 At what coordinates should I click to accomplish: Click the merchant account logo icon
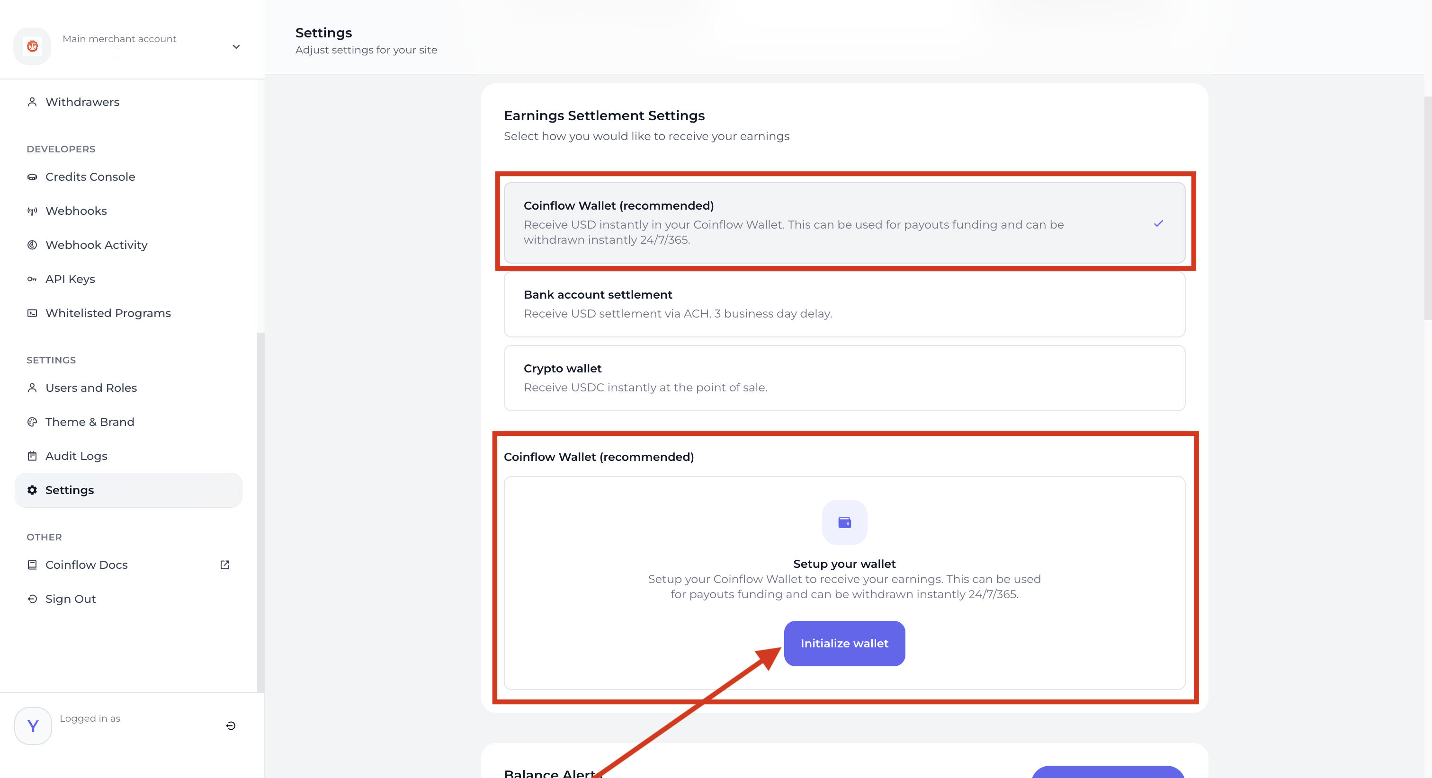pos(32,46)
